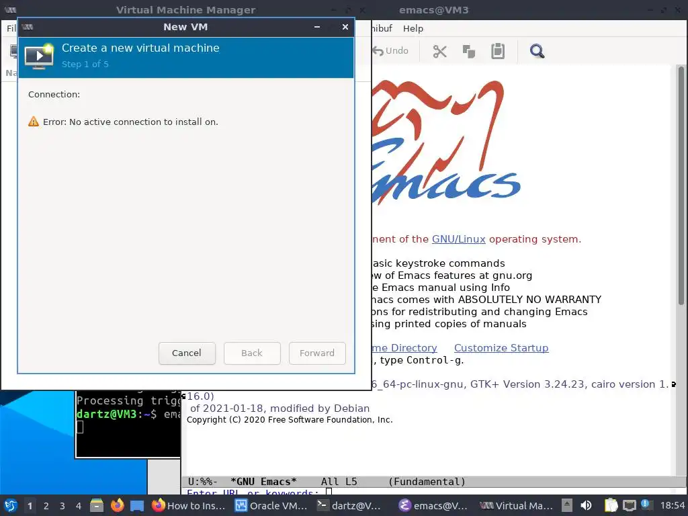Click the Paste clipboard icon in Emacs
Viewport: 688px width, 516px height.
click(x=498, y=51)
